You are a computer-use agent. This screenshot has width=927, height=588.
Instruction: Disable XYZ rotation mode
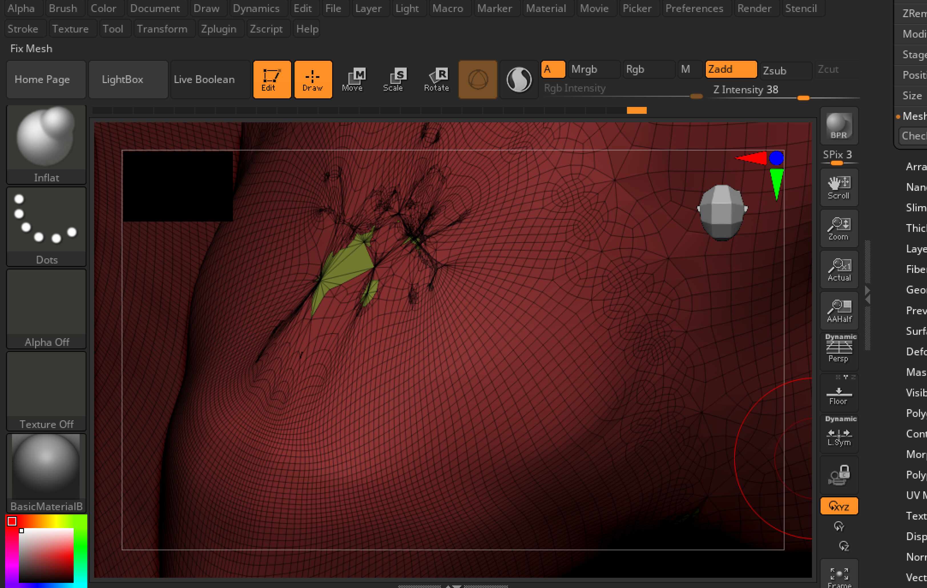pyautogui.click(x=839, y=506)
